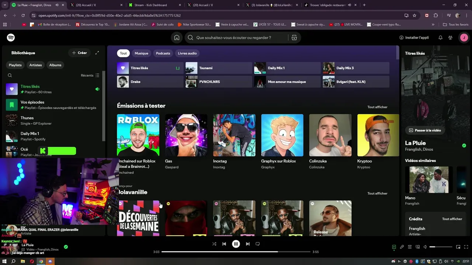Open the Connect to a device icon
Screen dimensions: 472x265
(418, 247)
